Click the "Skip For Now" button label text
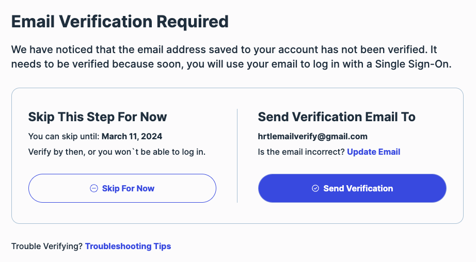476x262 pixels. coord(128,188)
